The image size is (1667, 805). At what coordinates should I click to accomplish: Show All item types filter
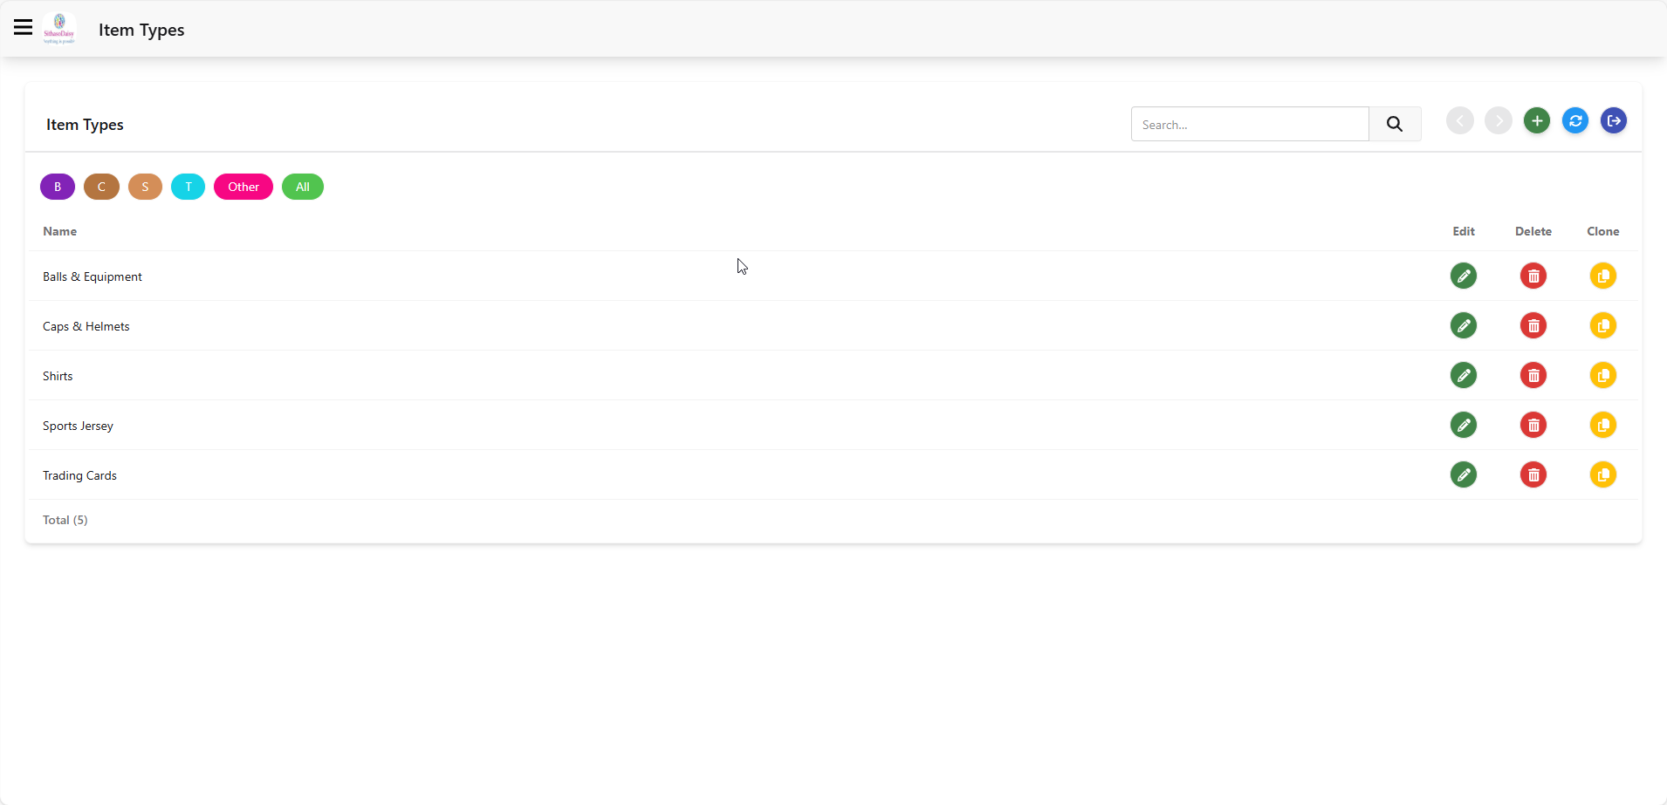coord(303,187)
